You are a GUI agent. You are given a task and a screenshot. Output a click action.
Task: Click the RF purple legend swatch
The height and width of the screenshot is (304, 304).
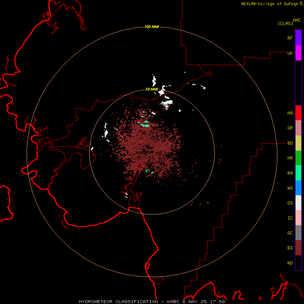(298, 38)
